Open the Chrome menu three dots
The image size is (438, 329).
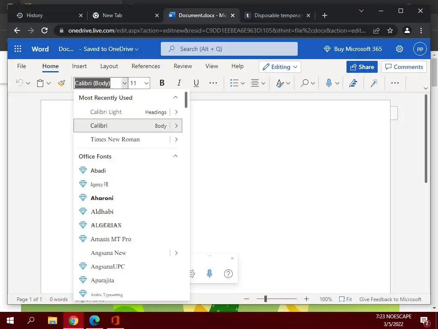point(421,30)
